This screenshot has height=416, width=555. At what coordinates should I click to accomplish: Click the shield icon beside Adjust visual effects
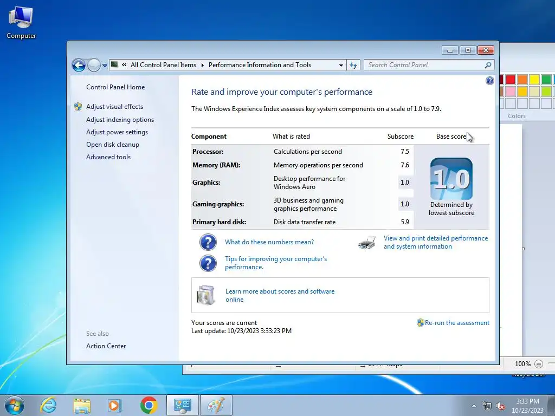coord(78,107)
